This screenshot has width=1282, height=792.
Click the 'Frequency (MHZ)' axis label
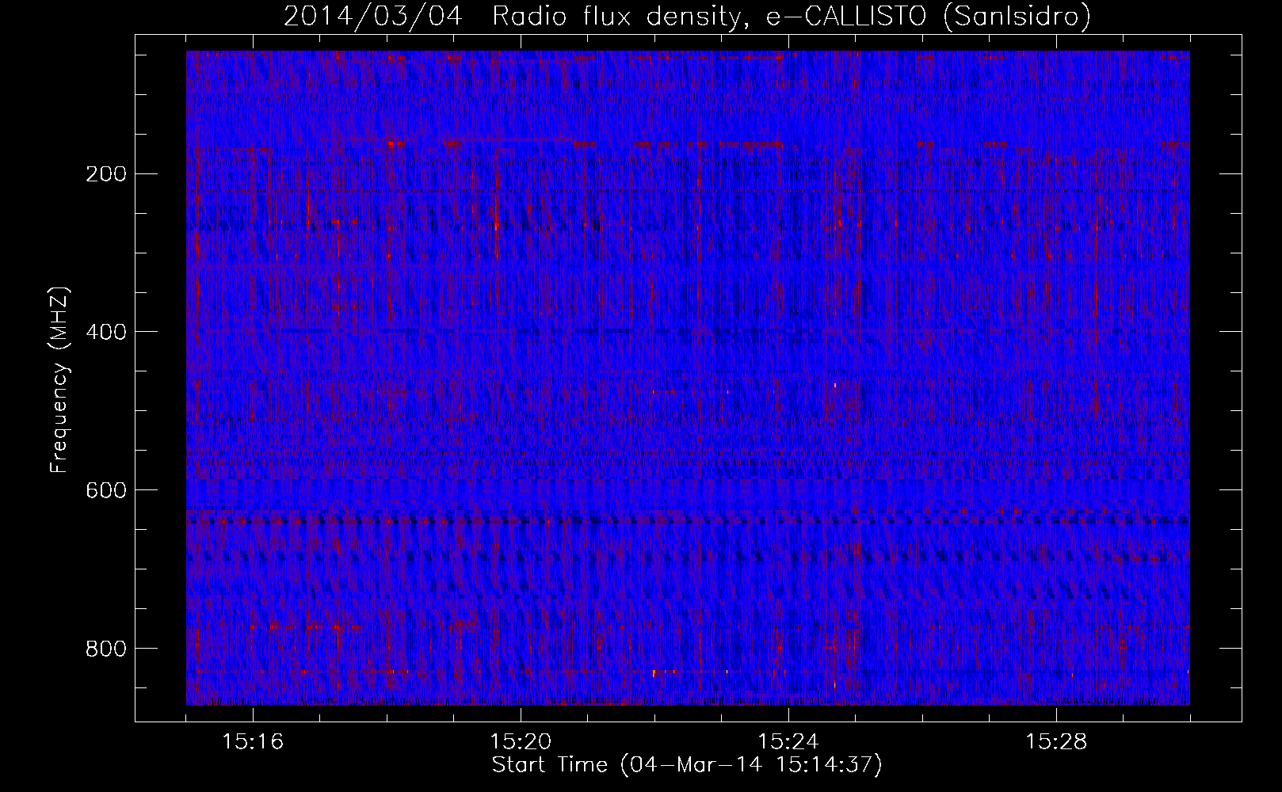tap(59, 380)
